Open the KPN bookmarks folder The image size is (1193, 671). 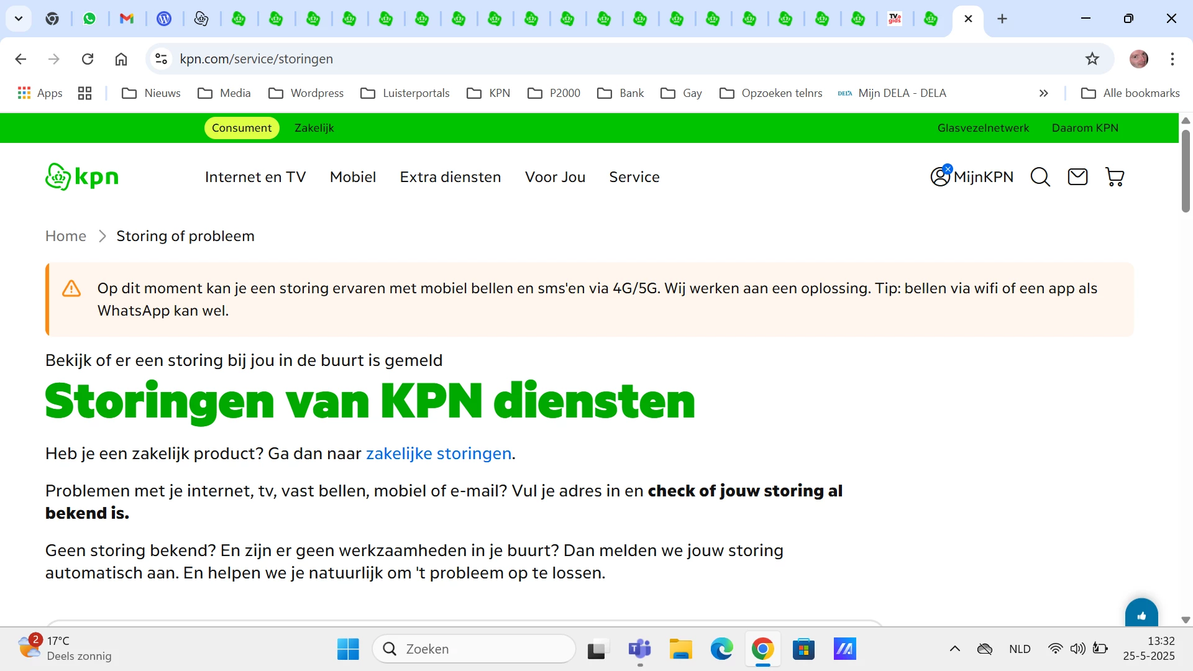(489, 93)
